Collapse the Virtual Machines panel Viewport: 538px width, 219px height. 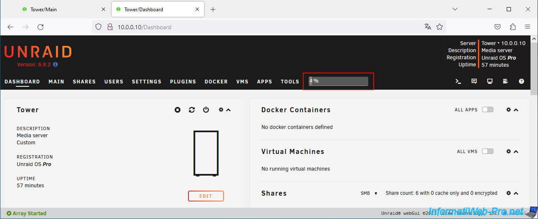pyautogui.click(x=516, y=151)
